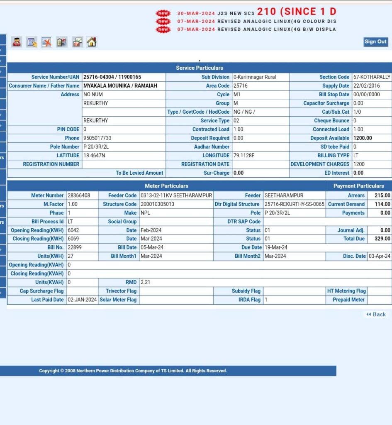Viewport: 392px width, 425px height.
Task: Click Type/GovtCode value NG / NG /
Action: pos(244,112)
